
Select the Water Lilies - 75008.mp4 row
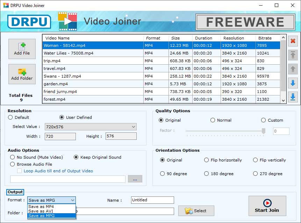[x=161, y=53]
